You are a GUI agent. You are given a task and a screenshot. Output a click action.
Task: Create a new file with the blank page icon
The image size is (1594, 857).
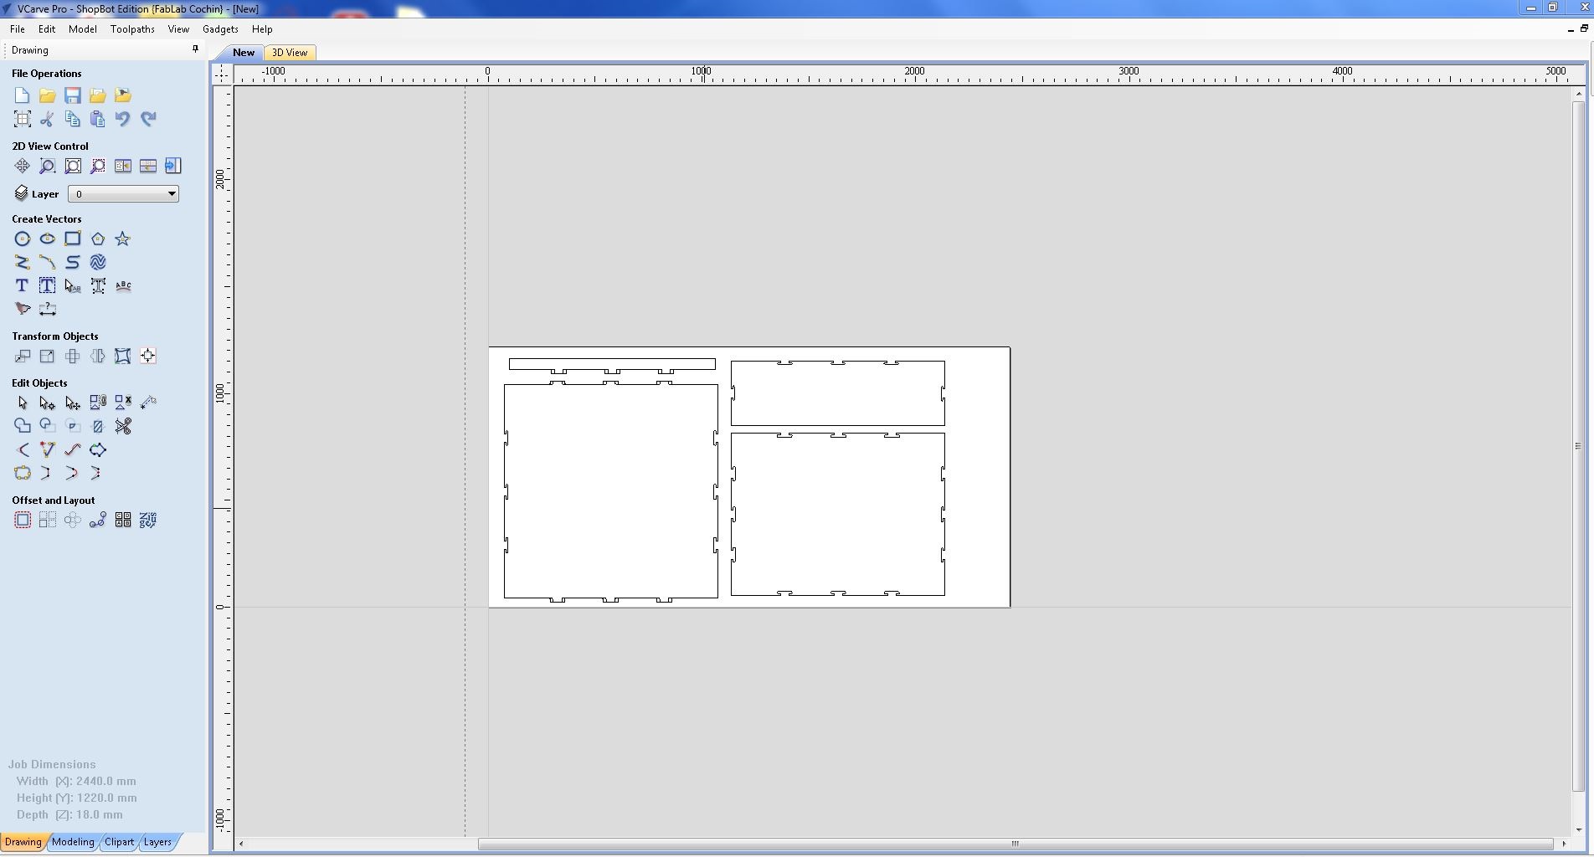pyautogui.click(x=22, y=95)
